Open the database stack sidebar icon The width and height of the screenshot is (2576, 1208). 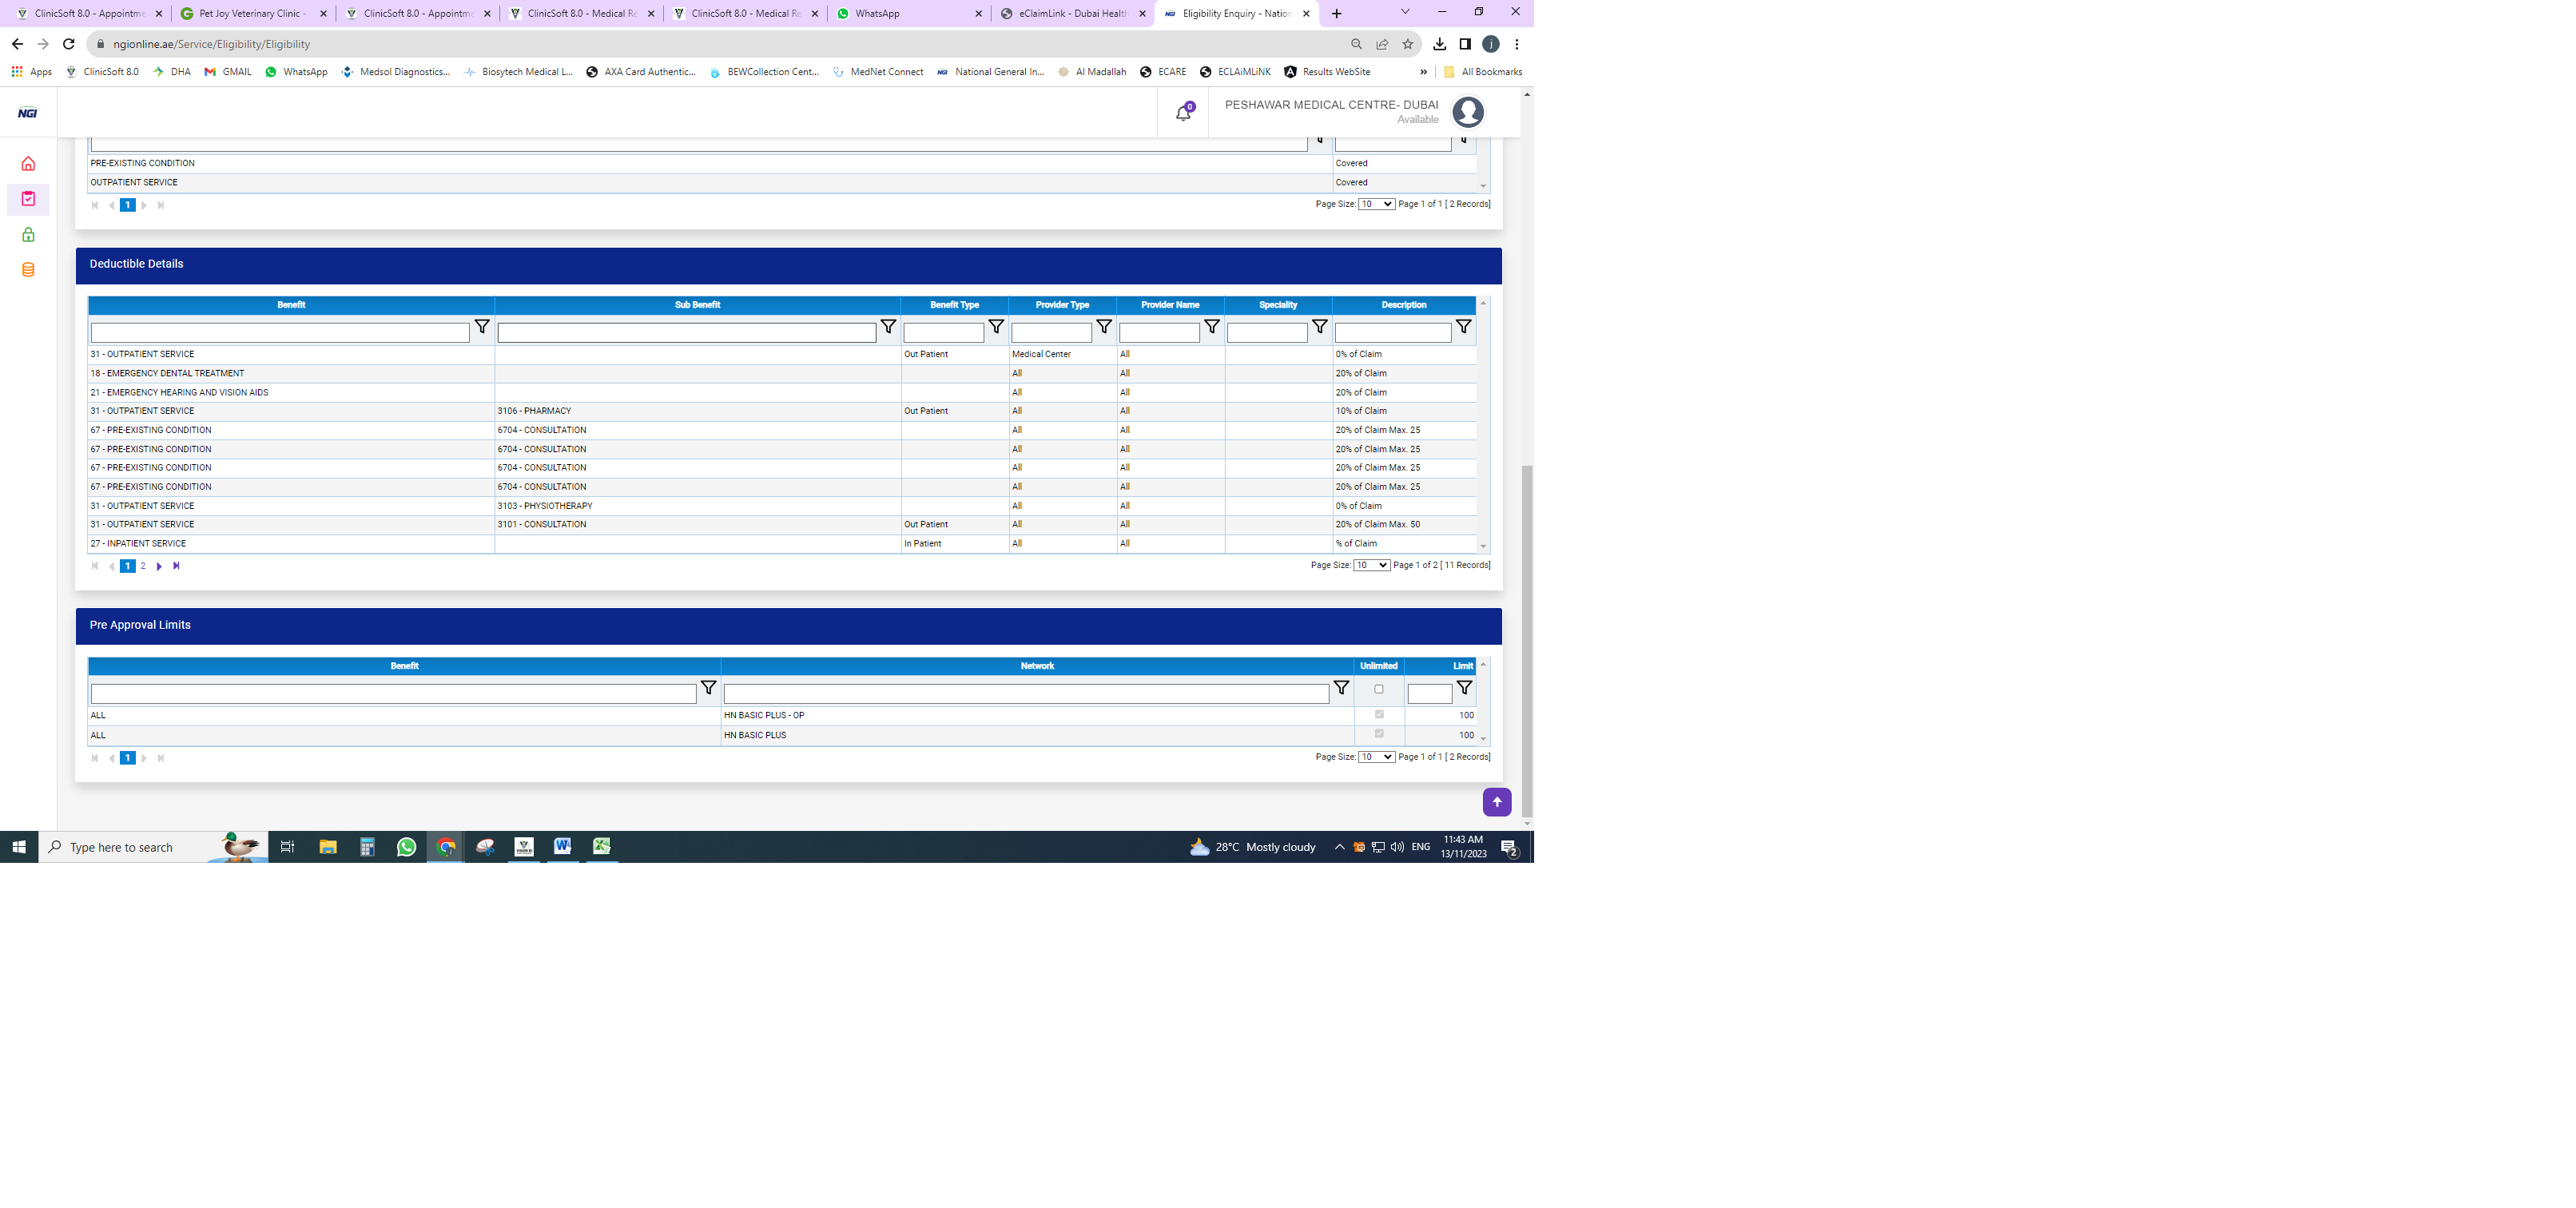(x=28, y=270)
